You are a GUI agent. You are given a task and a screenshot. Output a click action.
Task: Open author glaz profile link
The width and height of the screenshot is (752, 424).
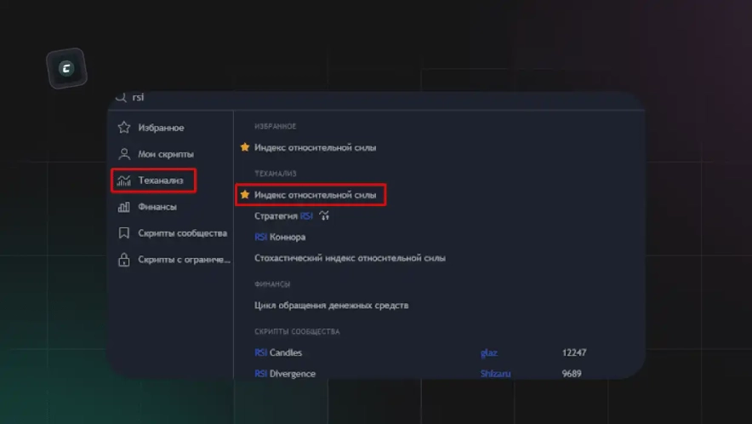pos(488,352)
